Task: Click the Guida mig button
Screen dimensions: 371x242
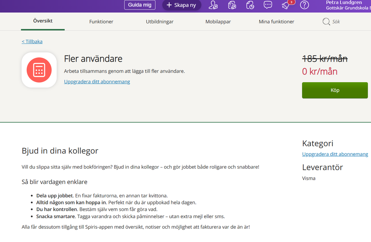Action: pyautogui.click(x=140, y=5)
